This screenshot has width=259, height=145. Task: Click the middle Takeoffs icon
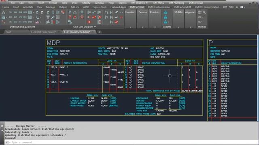[x=166, y=17]
